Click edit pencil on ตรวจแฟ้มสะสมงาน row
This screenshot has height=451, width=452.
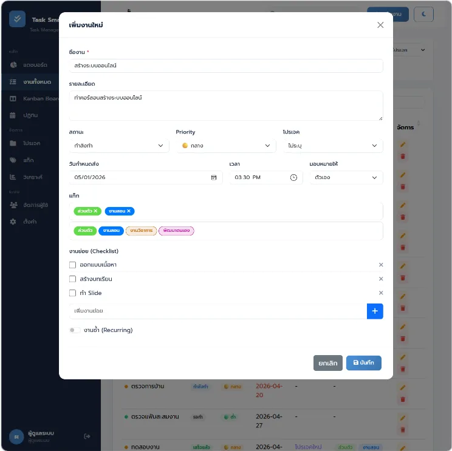[403, 418]
